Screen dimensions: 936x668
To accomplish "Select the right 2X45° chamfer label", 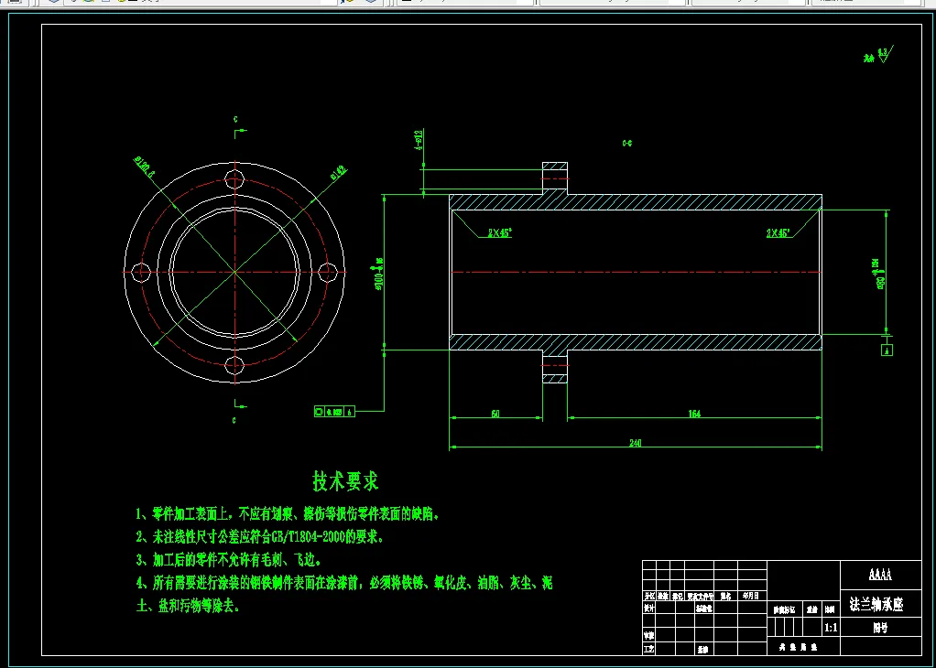I will click(x=779, y=233).
